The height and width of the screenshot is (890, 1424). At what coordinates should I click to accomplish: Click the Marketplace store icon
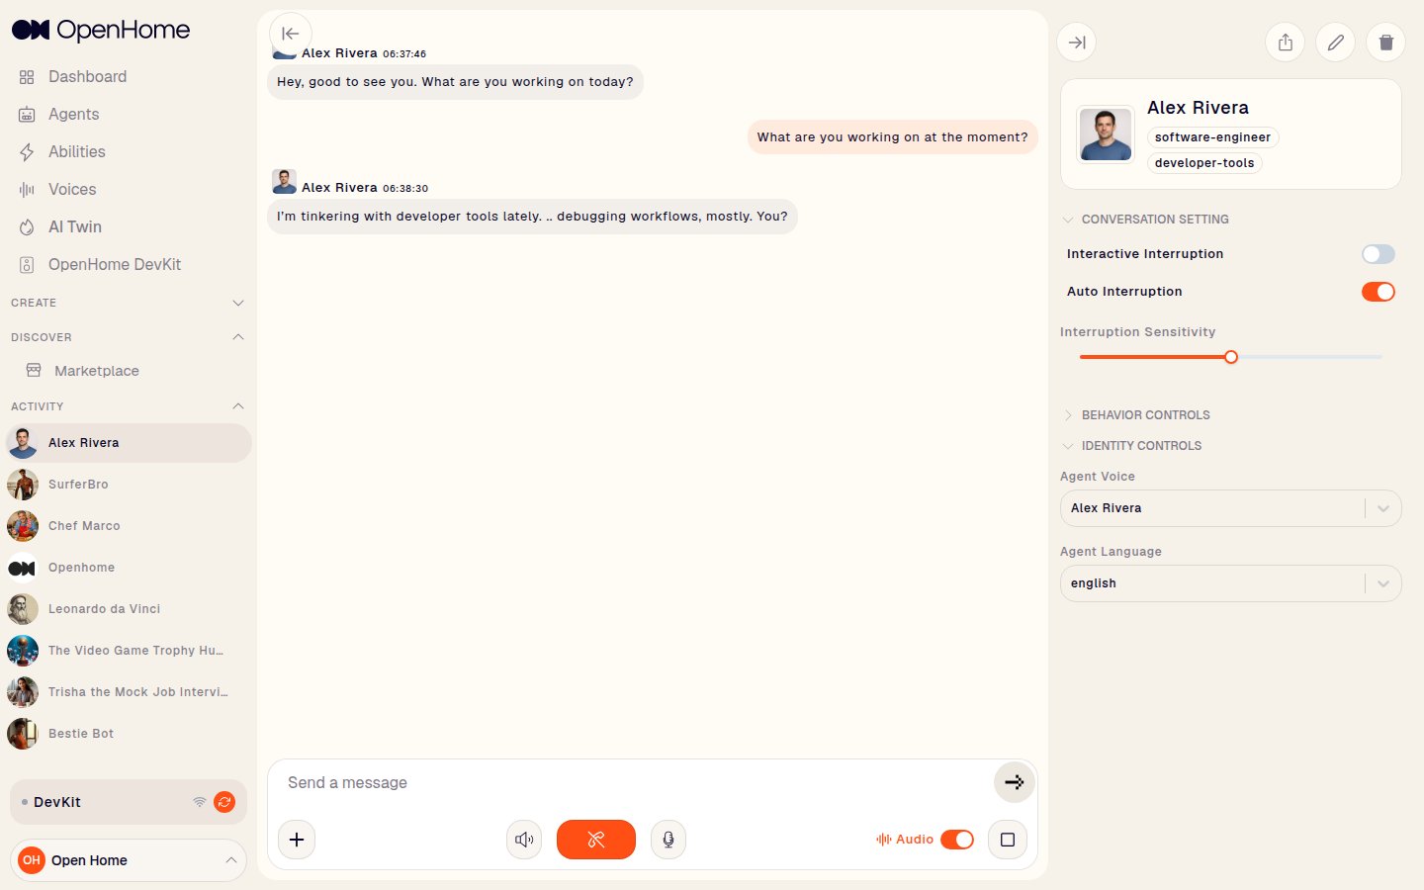pos(34,370)
